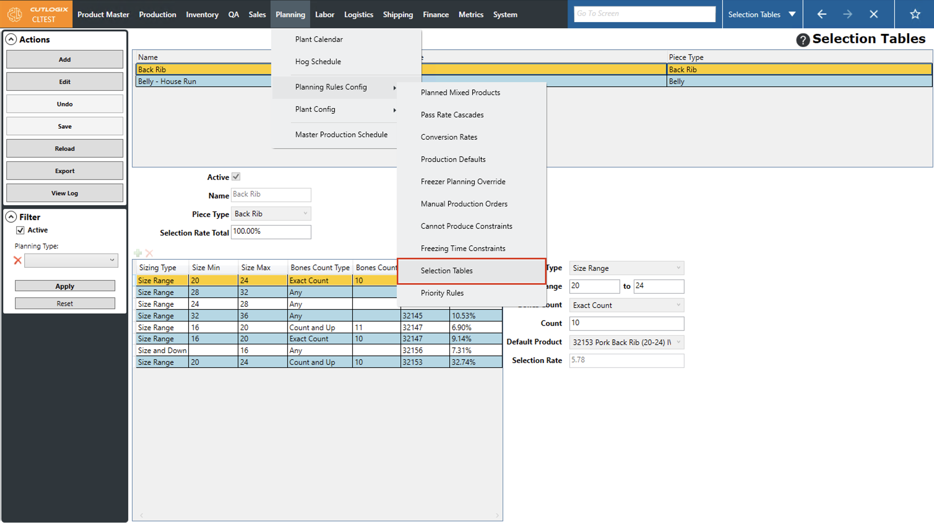
Task: Toggle the Active checkbox above Name
Action: point(236,177)
